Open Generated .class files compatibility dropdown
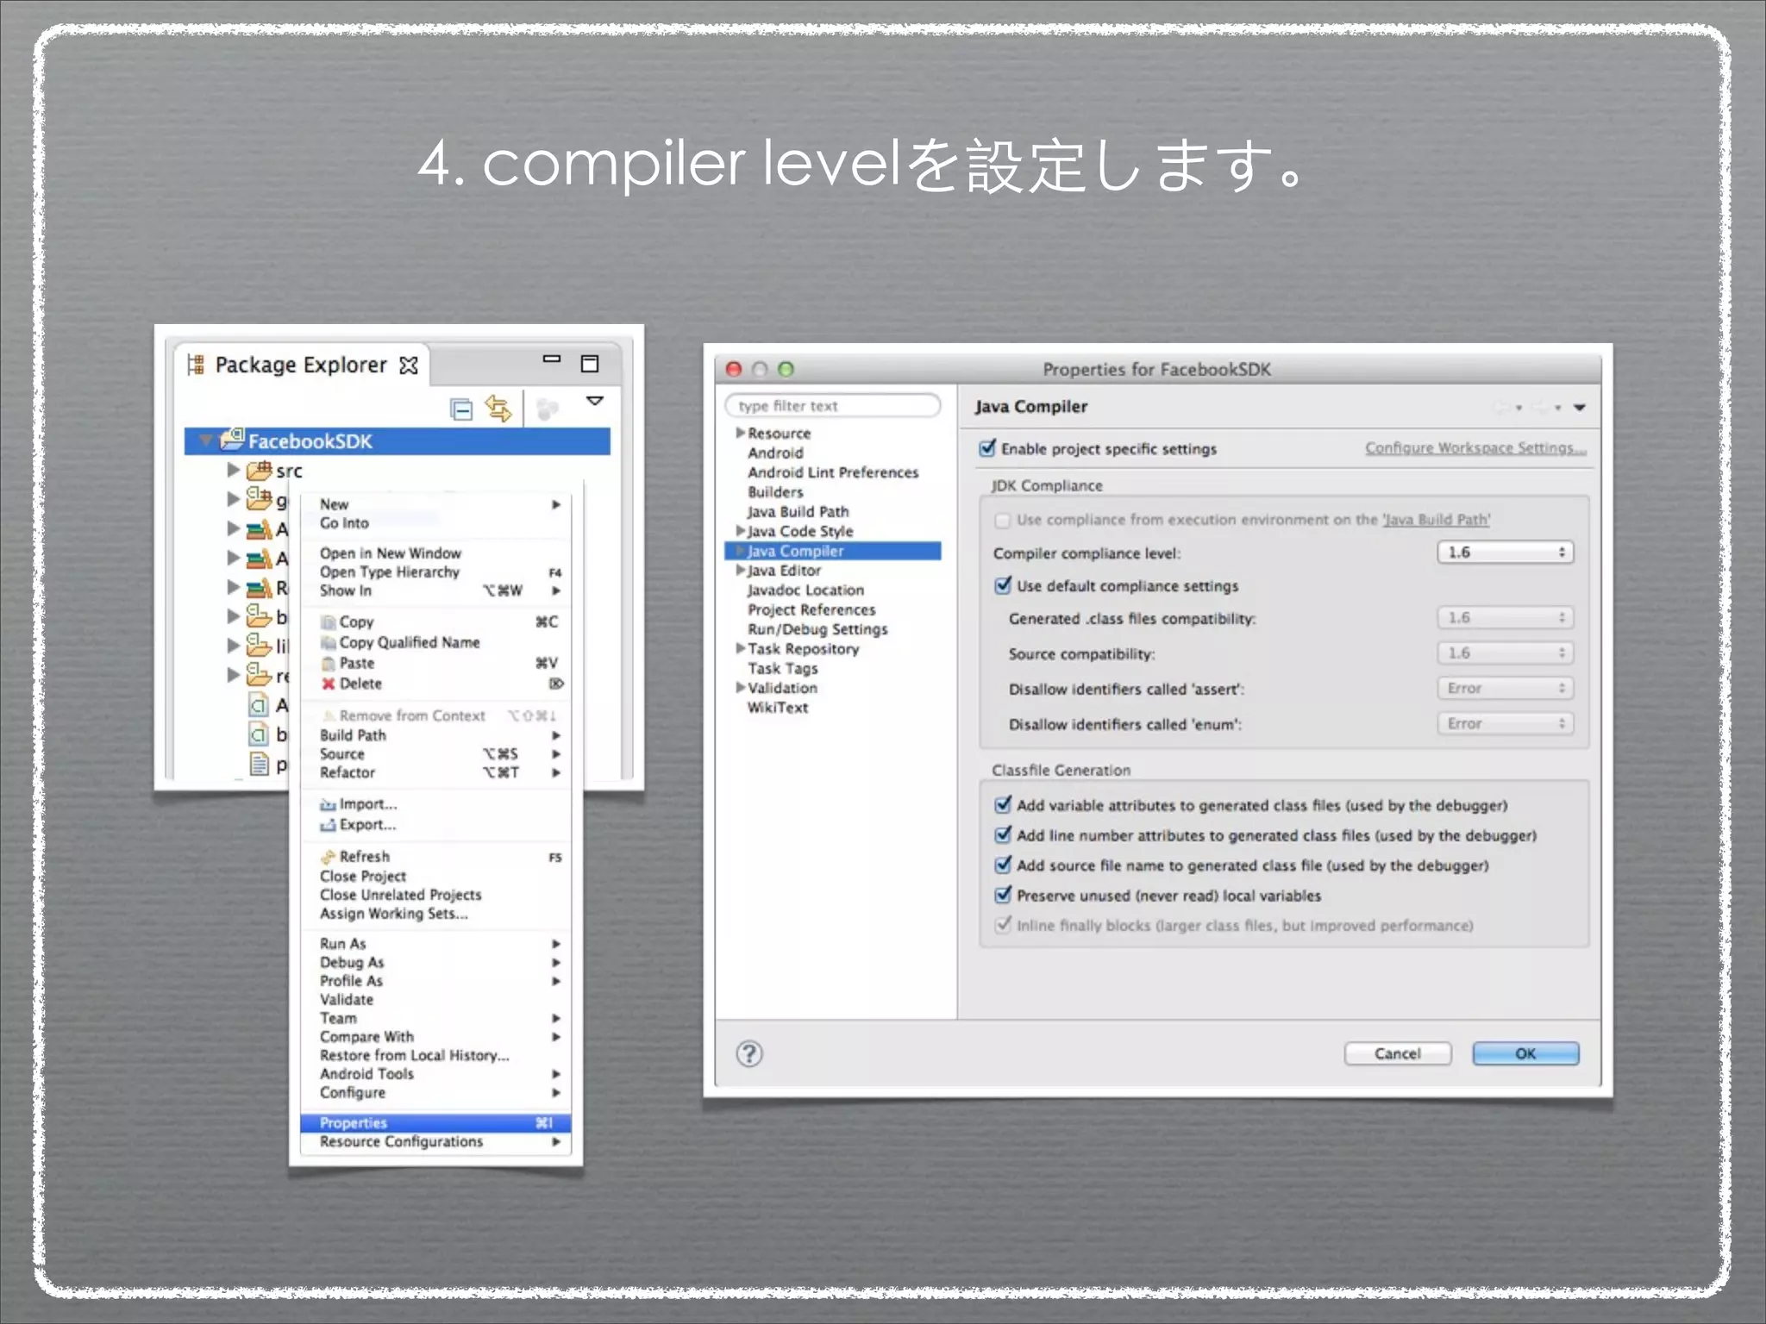 (x=1506, y=618)
